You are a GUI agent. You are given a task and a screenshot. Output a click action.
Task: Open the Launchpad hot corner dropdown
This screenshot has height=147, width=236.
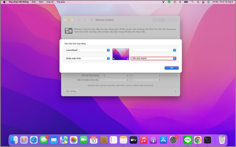(x=87, y=50)
